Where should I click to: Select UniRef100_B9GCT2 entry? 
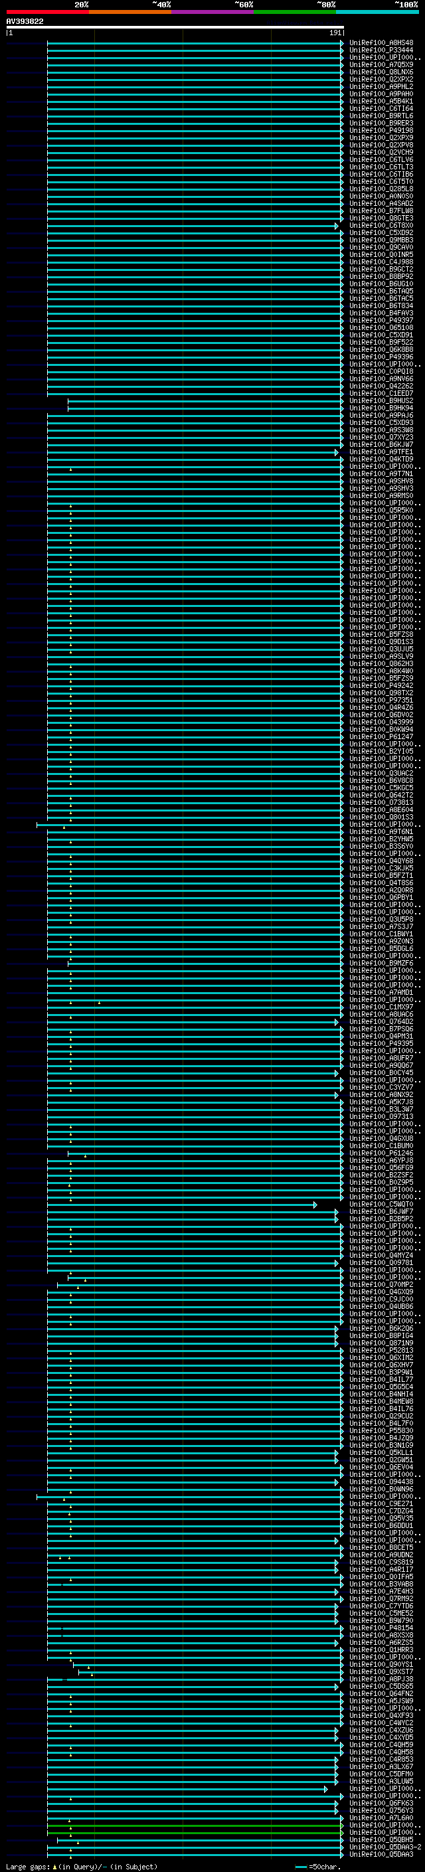[381, 269]
